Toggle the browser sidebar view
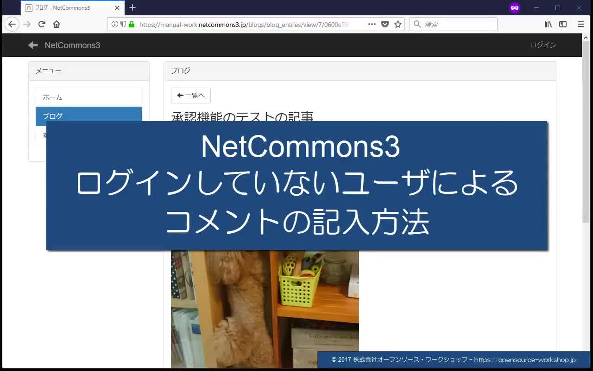Viewport: 593px width, 371px height. point(563,24)
